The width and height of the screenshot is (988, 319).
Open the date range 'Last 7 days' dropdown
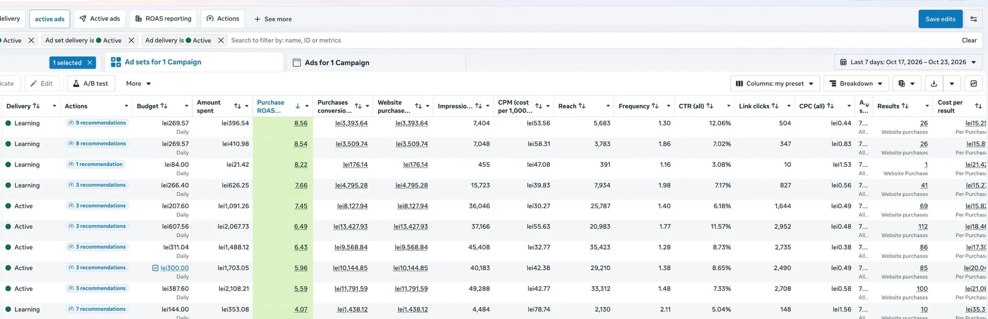coord(908,62)
